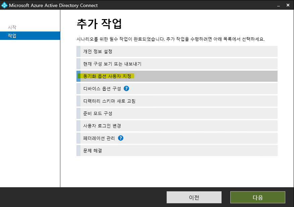The image size is (294, 207).
Task: Select the 문제 해결 task
Action: pos(177,151)
